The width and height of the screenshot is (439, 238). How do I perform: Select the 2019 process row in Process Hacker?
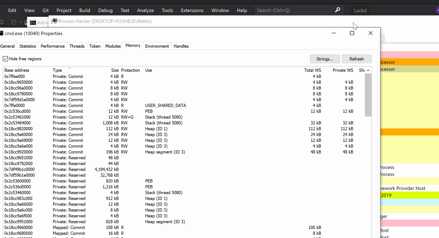(x=410, y=195)
